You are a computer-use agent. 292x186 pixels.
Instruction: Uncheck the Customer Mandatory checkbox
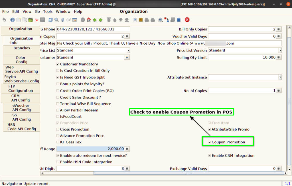tap(58, 64)
